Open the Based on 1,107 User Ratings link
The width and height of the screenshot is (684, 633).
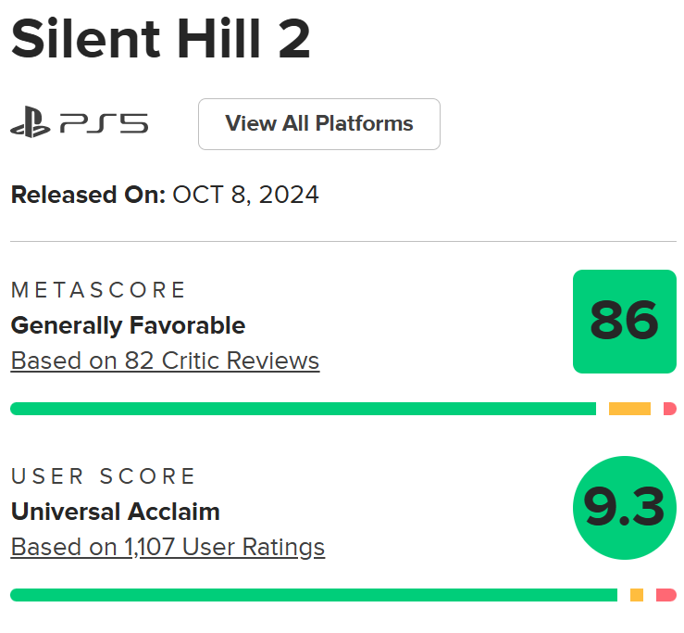(168, 547)
